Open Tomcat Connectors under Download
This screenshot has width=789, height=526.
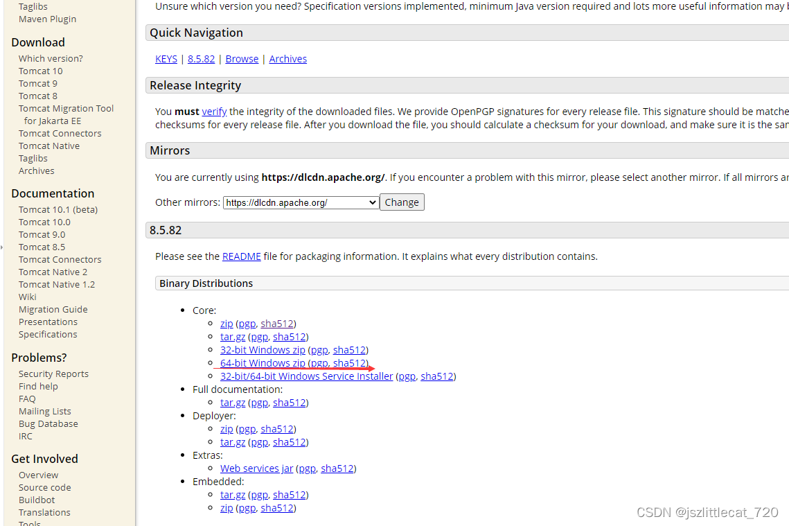[x=60, y=133]
